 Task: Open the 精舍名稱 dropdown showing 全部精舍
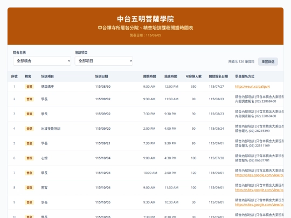(42, 61)
